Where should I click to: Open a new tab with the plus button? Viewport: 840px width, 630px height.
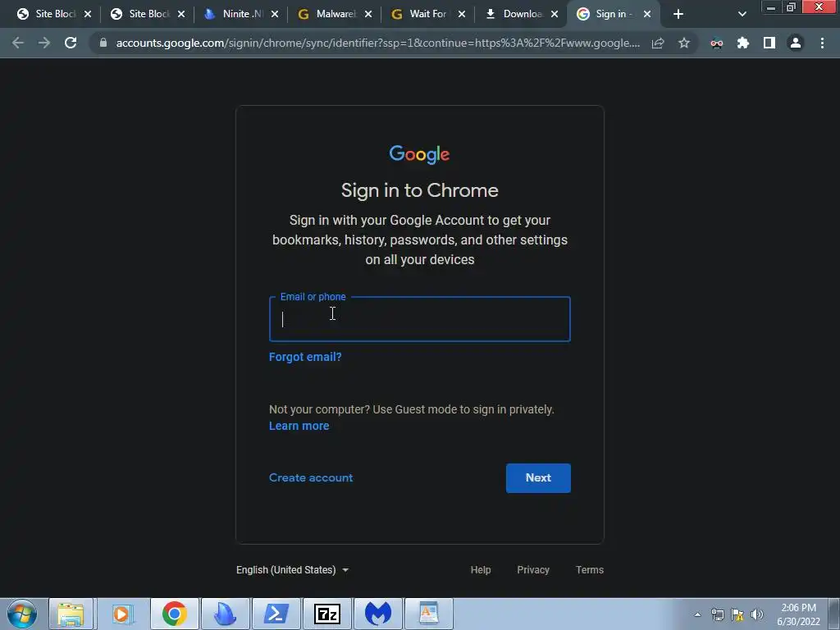678,14
